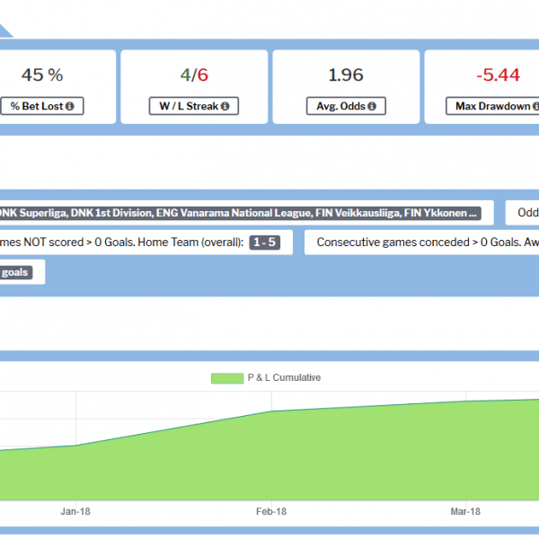This screenshot has height=539, width=539.
Task: Click the Max Drawdown label button
Action: pyautogui.click(x=492, y=106)
